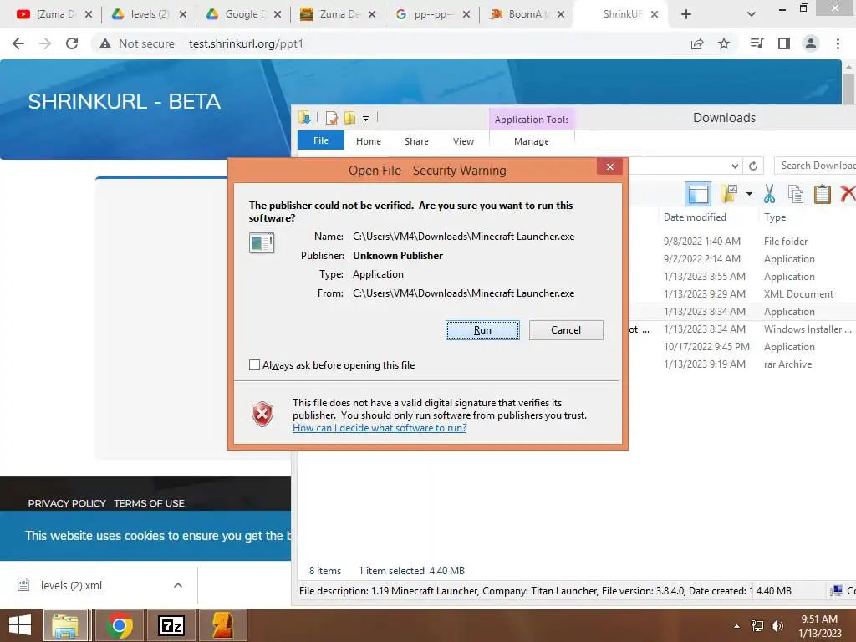856x642 pixels.
Task: Show hidden system tray icons
Action: pos(736,626)
